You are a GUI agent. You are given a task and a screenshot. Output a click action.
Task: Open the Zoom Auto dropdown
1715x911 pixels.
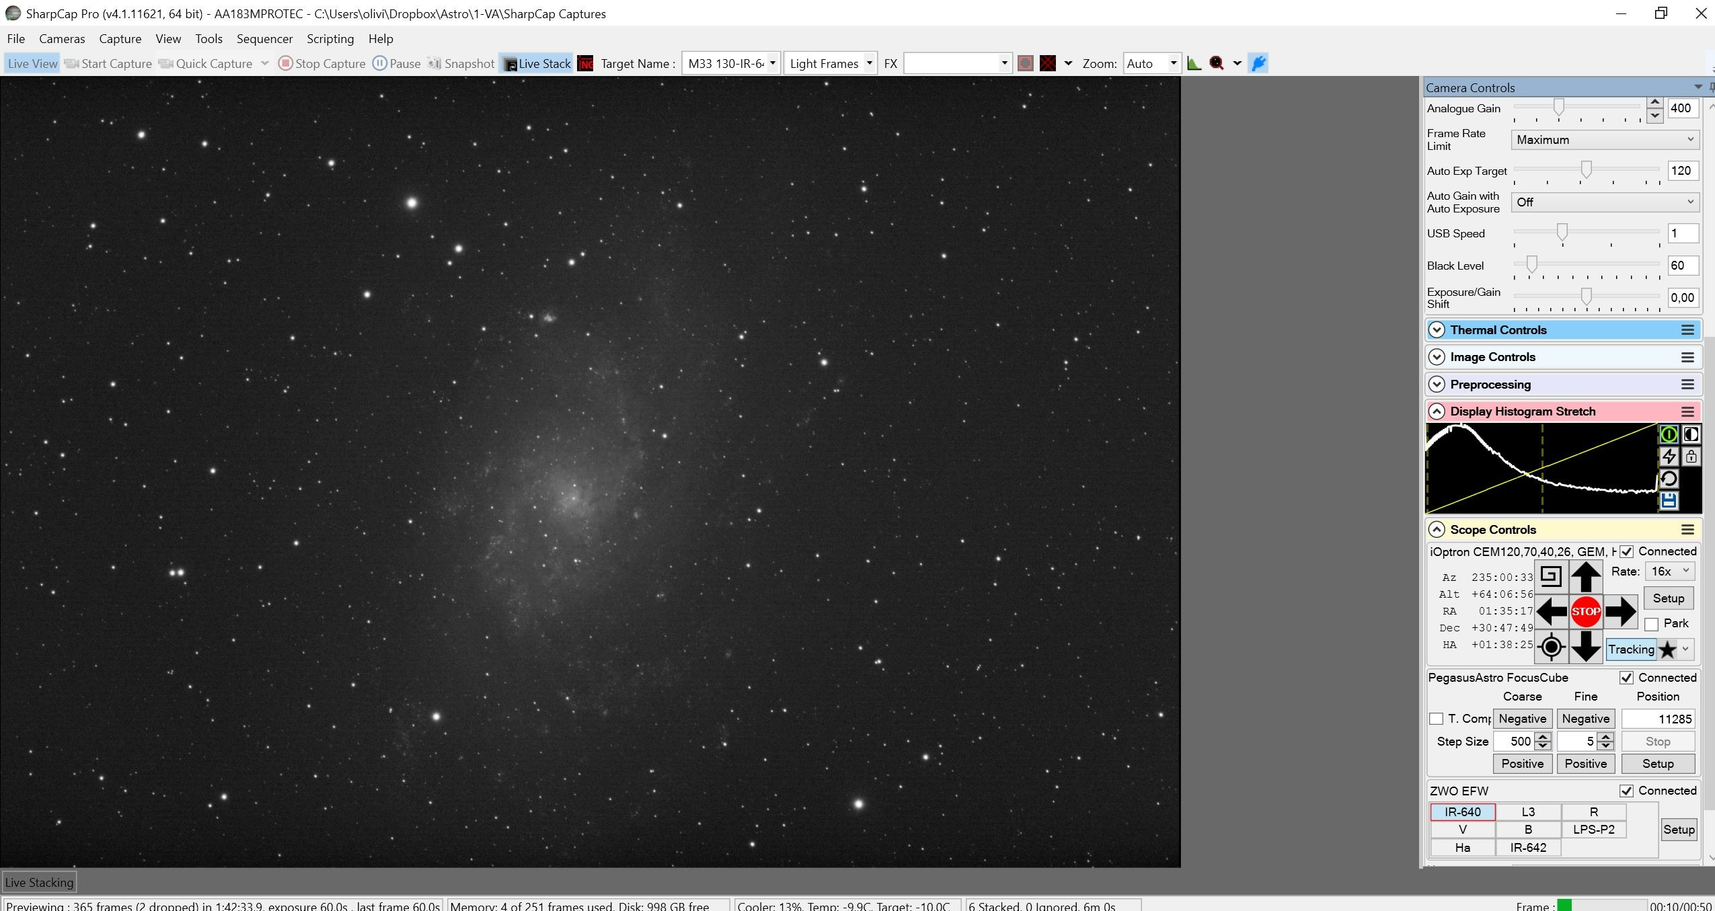[x=1174, y=63]
